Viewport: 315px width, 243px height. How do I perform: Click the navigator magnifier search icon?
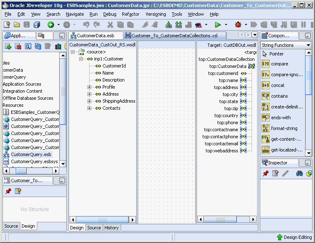tap(28, 46)
